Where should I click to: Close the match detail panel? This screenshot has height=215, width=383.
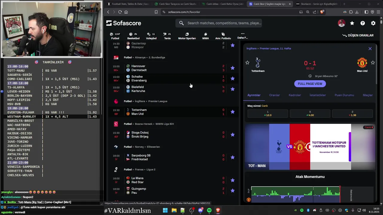(370, 48)
